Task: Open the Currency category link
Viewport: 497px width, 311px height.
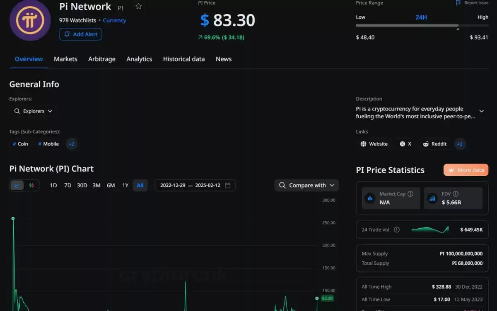Action: click(114, 20)
